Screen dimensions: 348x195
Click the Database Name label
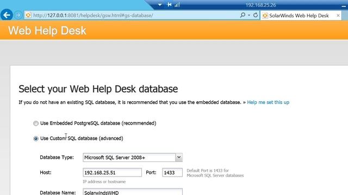58,192
